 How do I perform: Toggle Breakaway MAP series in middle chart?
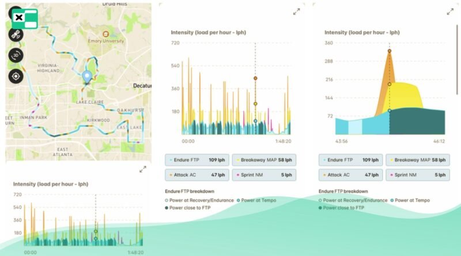point(264,159)
